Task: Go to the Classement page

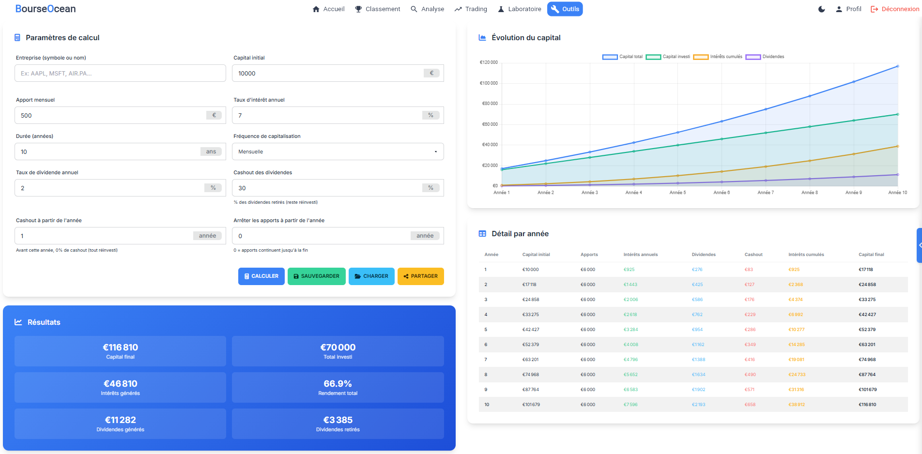Action: [x=377, y=9]
